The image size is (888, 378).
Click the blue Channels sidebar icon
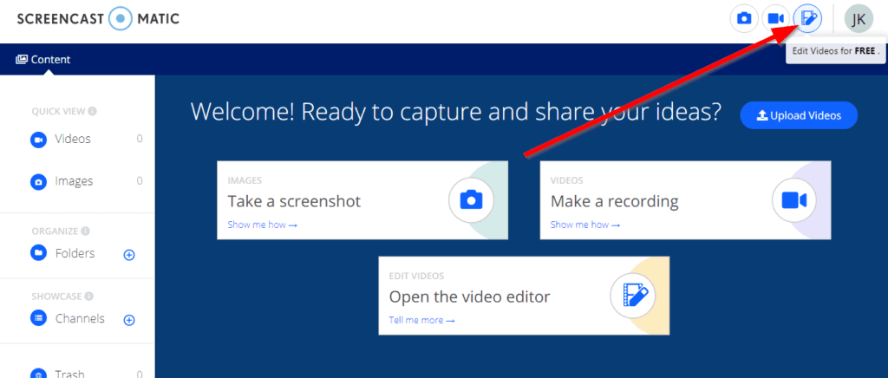point(38,318)
